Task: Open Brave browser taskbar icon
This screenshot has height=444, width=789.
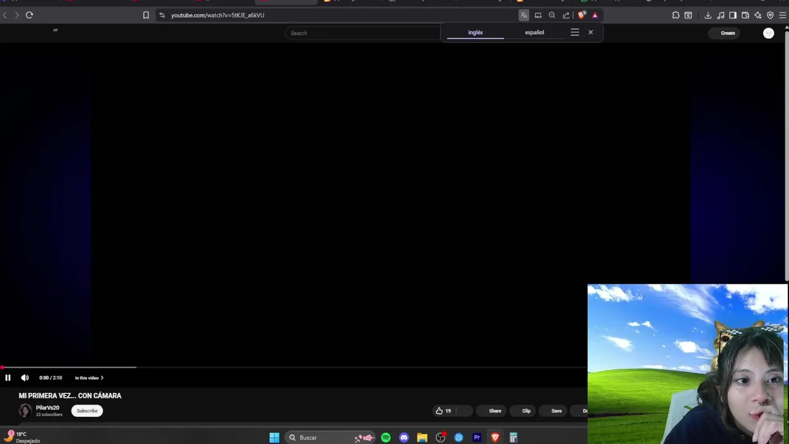Action: coord(495,438)
